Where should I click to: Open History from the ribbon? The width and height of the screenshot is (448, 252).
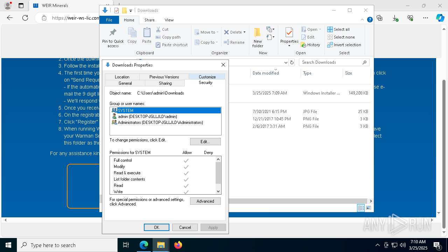310,45
